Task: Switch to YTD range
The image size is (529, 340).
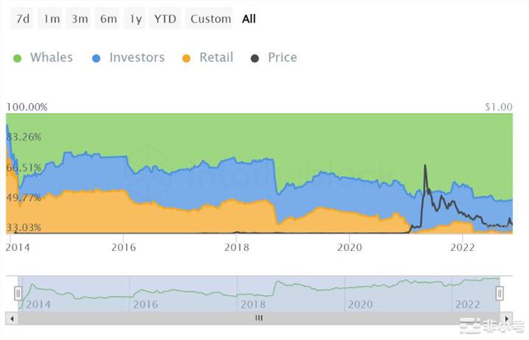Action: tap(165, 18)
